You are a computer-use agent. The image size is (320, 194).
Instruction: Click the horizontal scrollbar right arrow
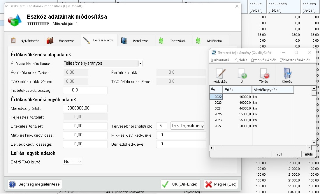pos(309,148)
